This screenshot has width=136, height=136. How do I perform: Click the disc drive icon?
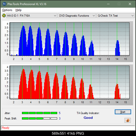(x=4, y=15)
